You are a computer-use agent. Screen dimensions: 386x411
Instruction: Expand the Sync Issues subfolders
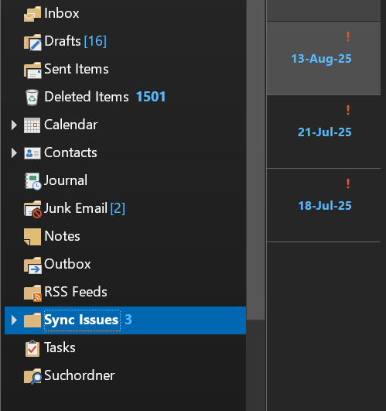(x=14, y=320)
